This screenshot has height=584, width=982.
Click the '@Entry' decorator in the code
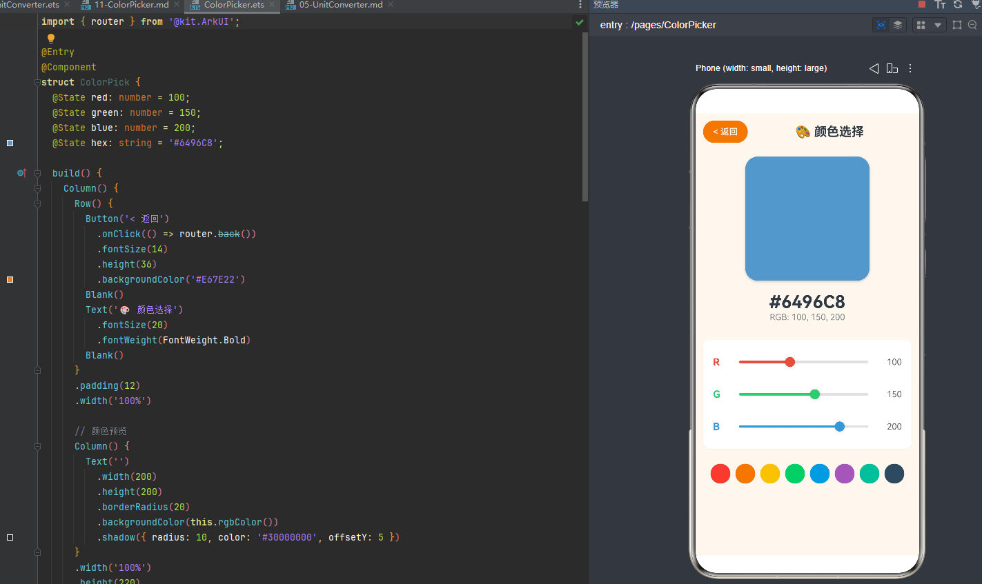coord(58,52)
